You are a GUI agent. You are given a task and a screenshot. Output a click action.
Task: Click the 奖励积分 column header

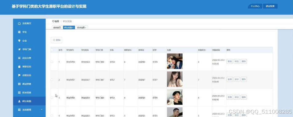click(x=202, y=50)
